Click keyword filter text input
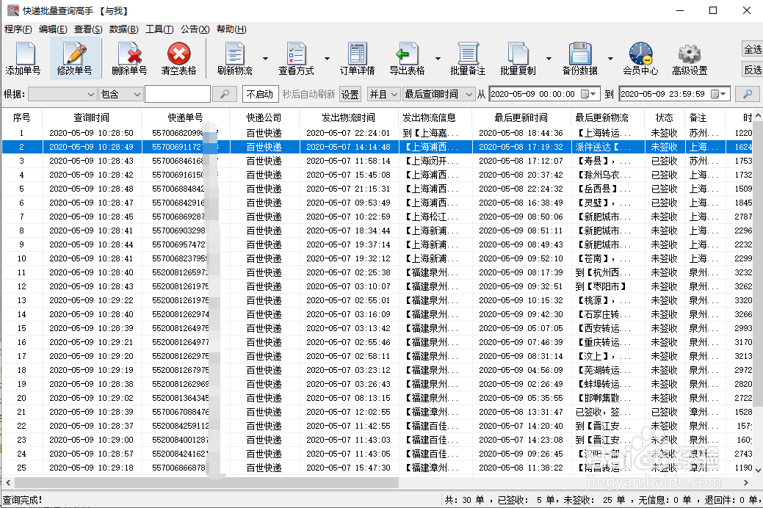 (x=178, y=94)
